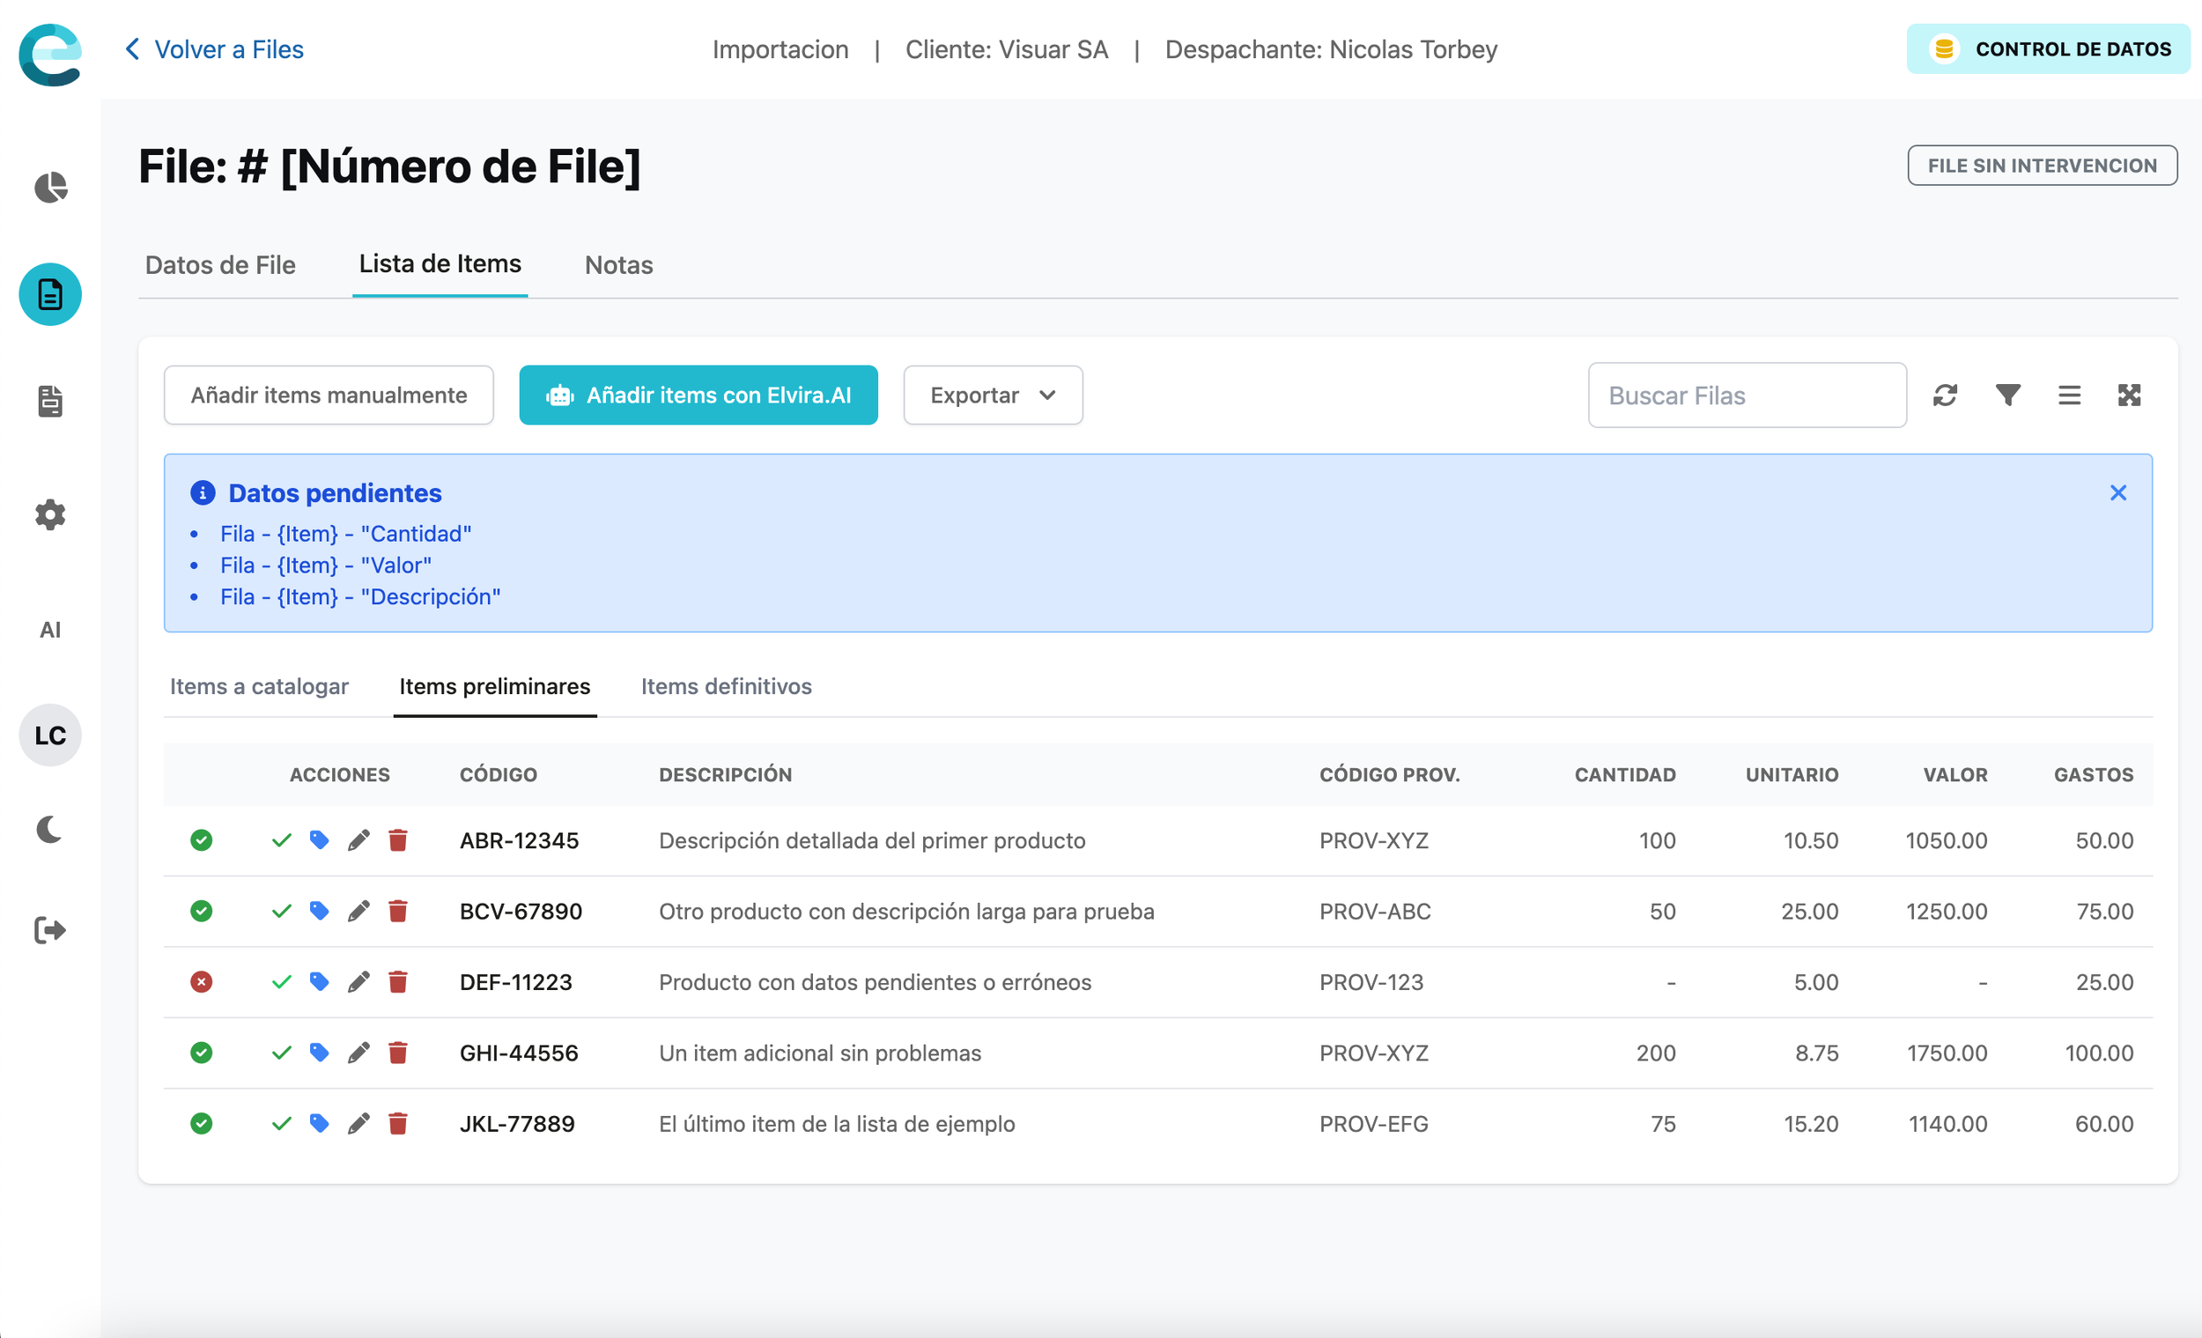Edit item BCV-67890 with pencil icon

tap(358, 912)
